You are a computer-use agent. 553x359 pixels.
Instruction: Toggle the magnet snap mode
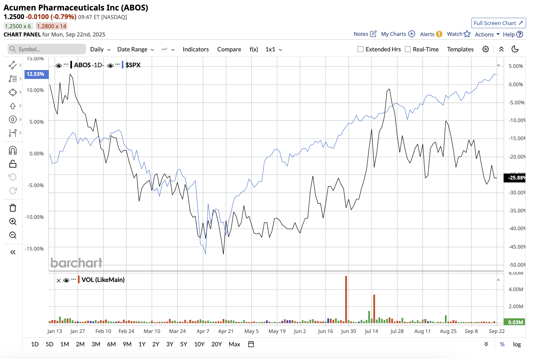13,150
